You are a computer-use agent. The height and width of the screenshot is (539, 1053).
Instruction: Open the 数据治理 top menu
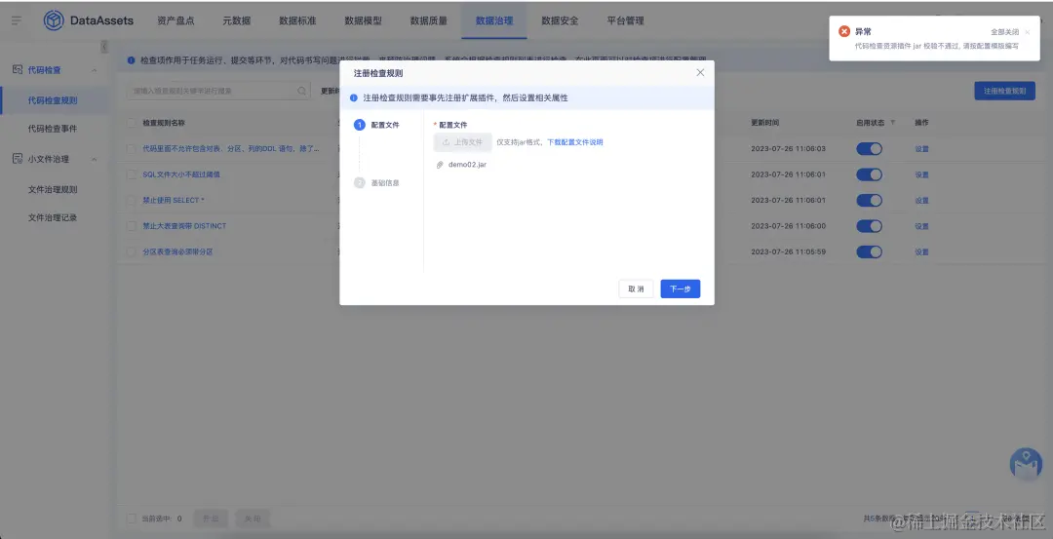tap(494, 20)
